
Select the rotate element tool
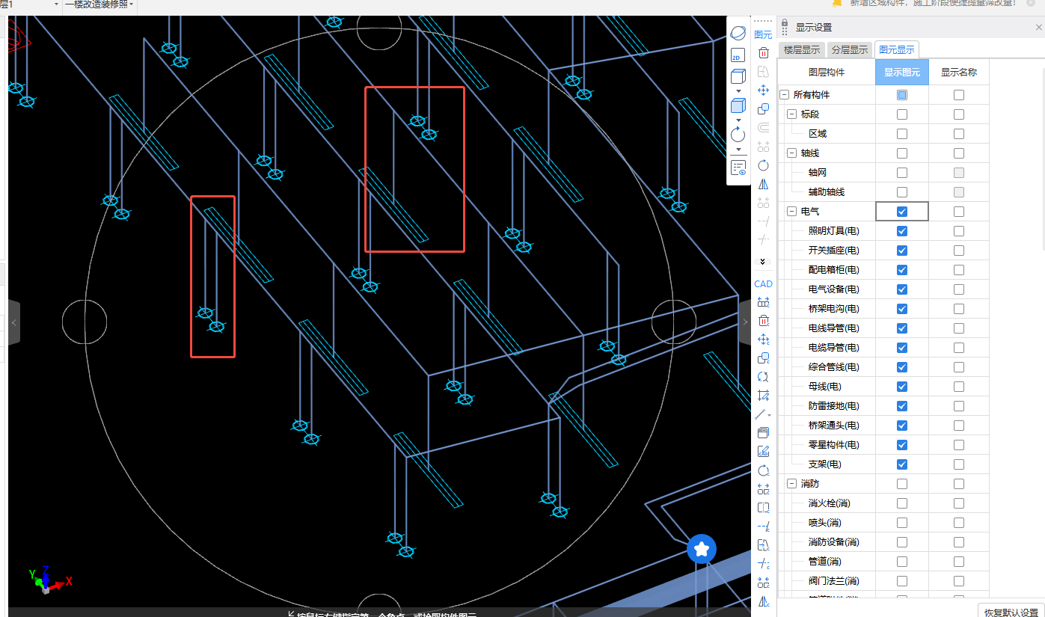[x=764, y=165]
